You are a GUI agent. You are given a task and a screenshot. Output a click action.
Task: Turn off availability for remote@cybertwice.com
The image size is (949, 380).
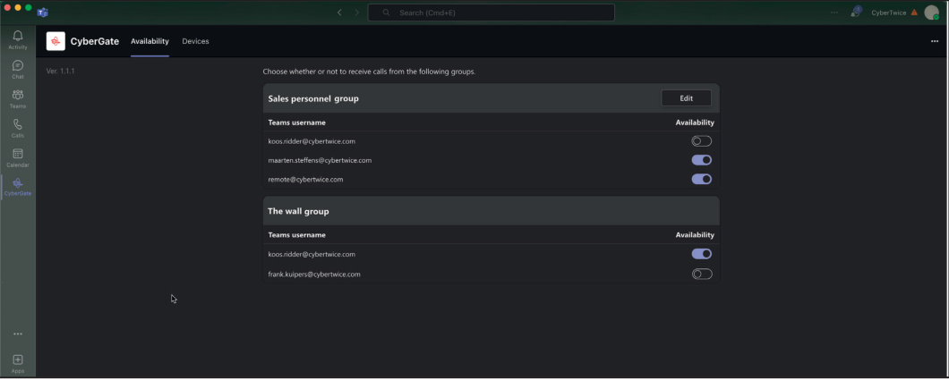tap(701, 179)
